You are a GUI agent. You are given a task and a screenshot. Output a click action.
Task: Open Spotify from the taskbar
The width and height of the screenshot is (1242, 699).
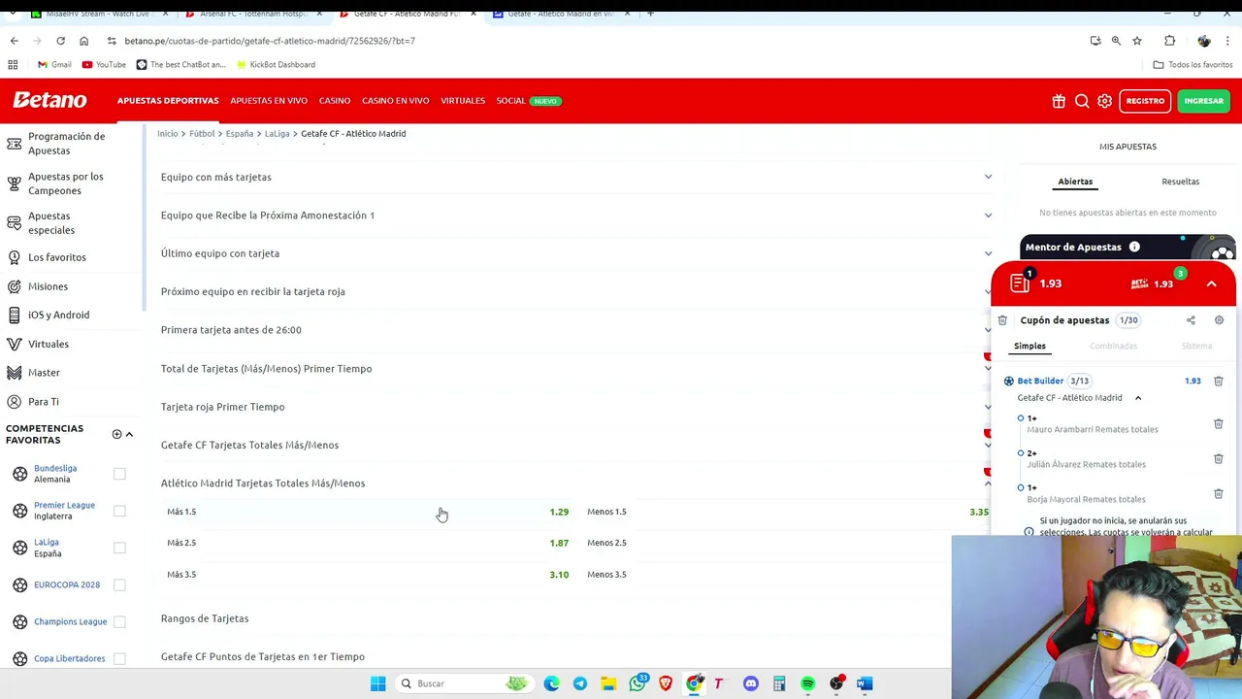click(x=807, y=683)
